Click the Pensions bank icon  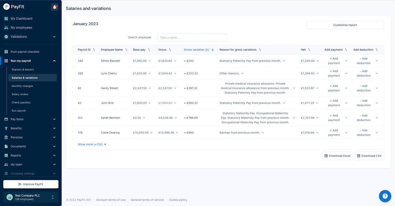pyautogui.click(x=6, y=137)
